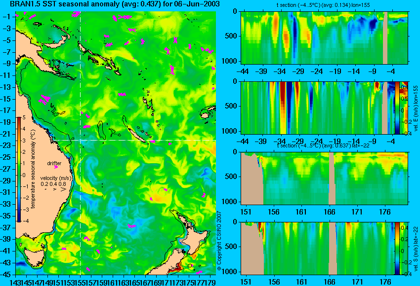The width and height of the screenshot is (420, 286).
Task: Click the '-19' label under the eastward velocity section
Action: (x=335, y=142)
